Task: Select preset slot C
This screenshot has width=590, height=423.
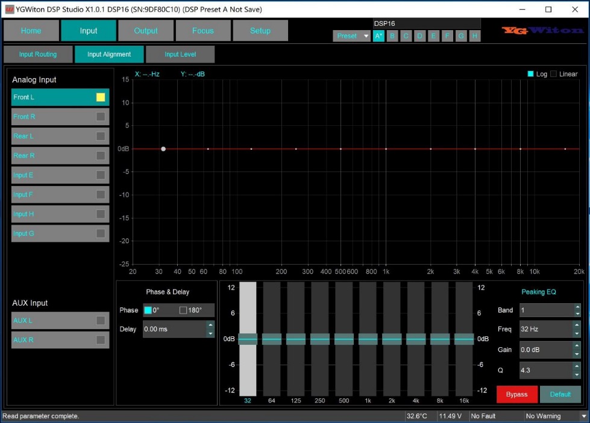Action: click(406, 36)
